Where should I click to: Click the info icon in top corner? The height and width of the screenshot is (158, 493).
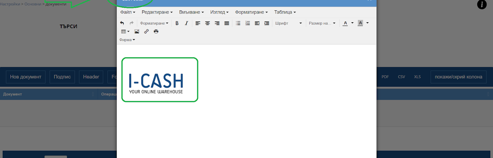(x=482, y=5)
